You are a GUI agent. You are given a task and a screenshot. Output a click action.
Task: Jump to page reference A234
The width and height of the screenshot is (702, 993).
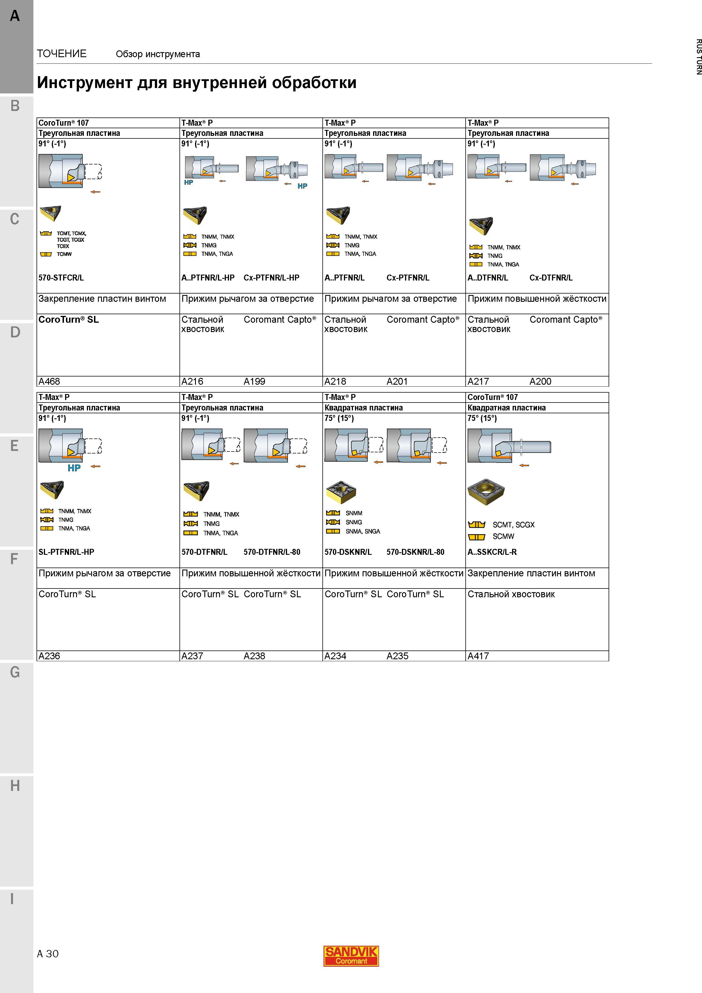[335, 656]
